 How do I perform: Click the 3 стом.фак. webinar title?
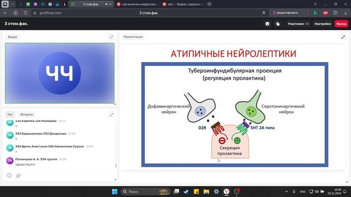16,24
